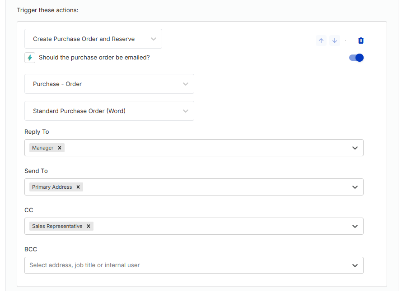Delete the action using the trash icon
The height and width of the screenshot is (291, 402).
[361, 41]
